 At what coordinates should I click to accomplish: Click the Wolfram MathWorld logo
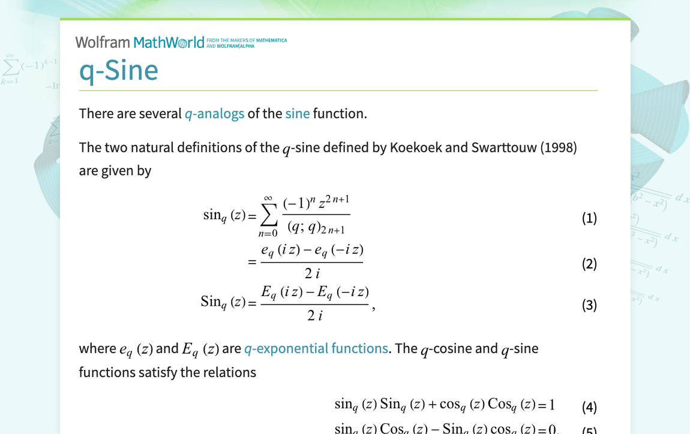click(139, 42)
